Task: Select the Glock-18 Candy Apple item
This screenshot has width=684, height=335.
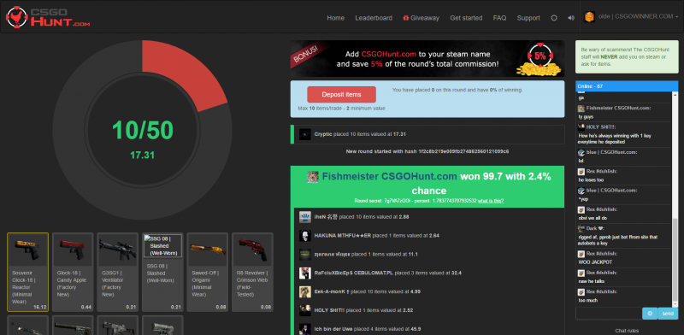Action: pos(73,272)
